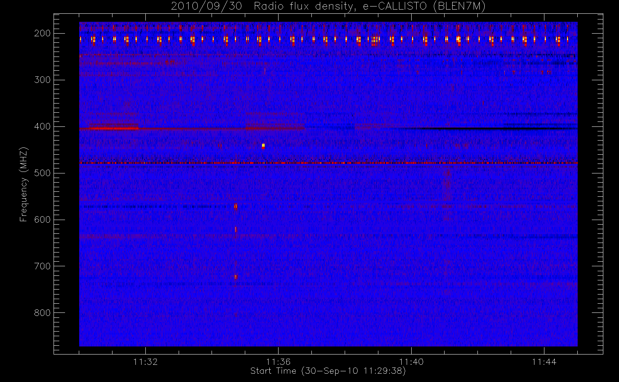Click the 500 frequency tick label
Screen dimensions: 619x382
pyautogui.click(x=42, y=173)
